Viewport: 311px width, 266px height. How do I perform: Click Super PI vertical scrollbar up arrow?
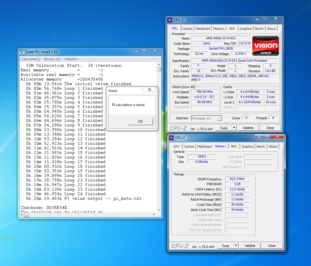(x=159, y=64)
